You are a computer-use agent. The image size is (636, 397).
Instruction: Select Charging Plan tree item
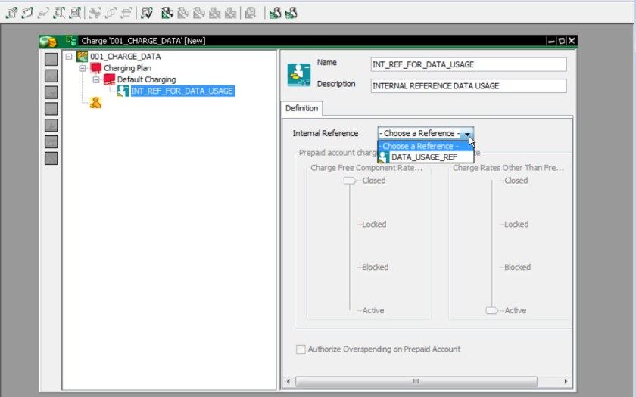[127, 68]
